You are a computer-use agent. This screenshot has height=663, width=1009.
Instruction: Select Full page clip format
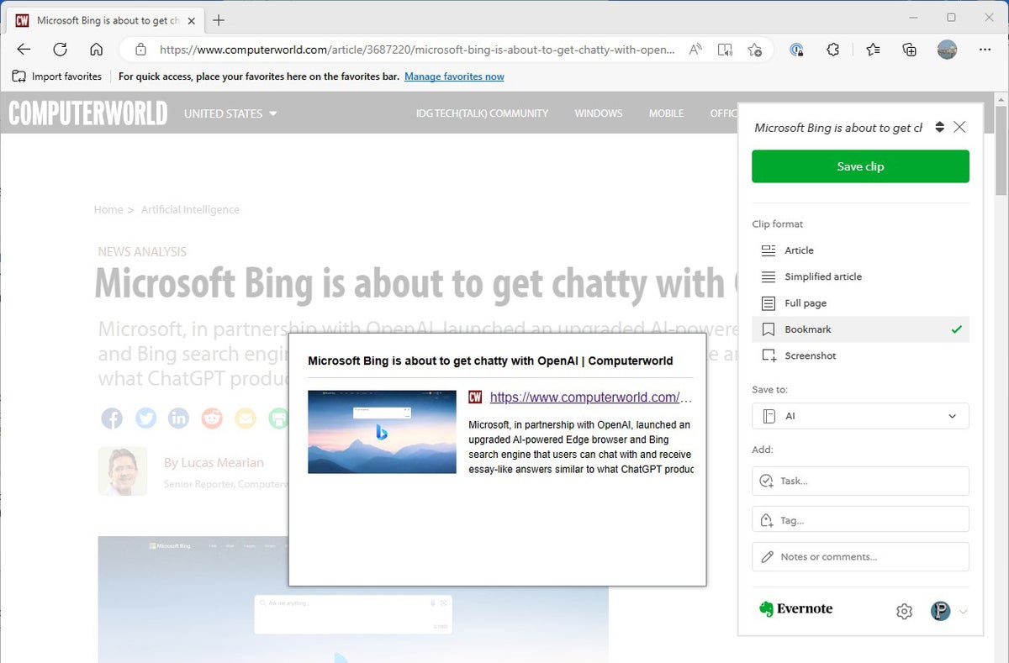tap(860, 303)
